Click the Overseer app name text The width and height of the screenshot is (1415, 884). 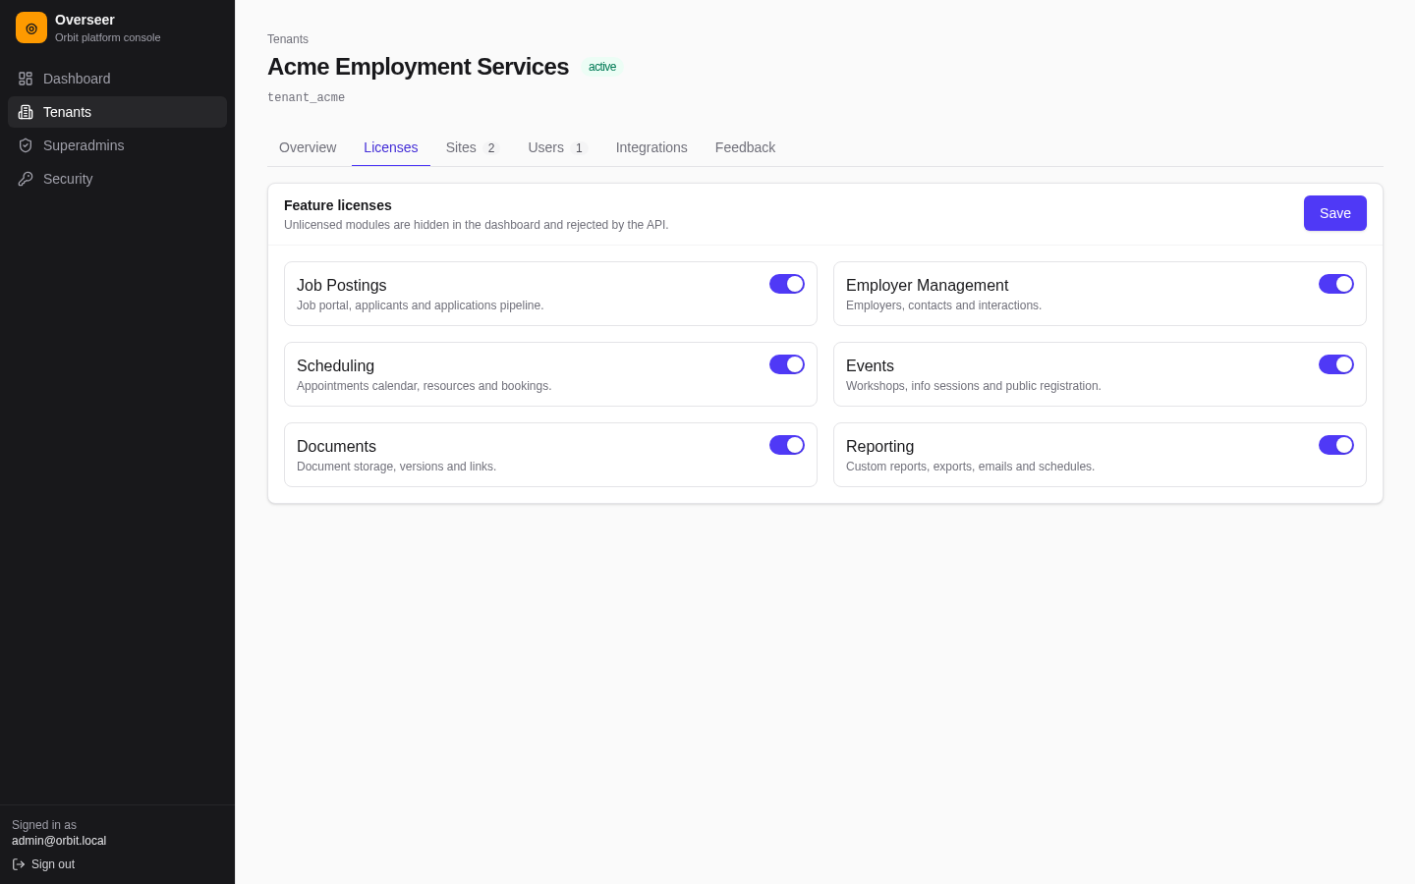[85, 20]
